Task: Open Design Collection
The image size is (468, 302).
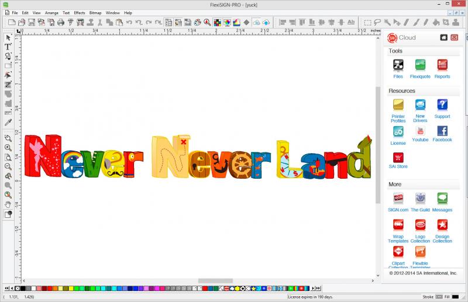Action: (x=442, y=231)
